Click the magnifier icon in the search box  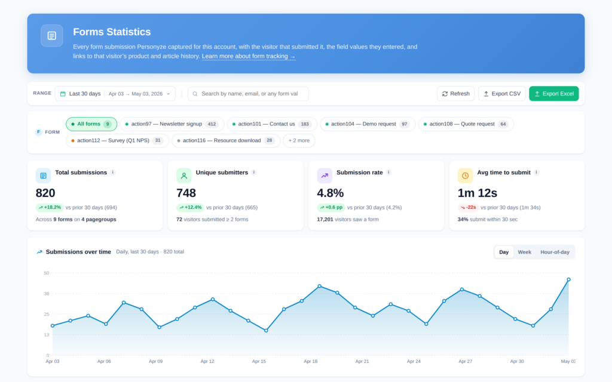(x=195, y=94)
